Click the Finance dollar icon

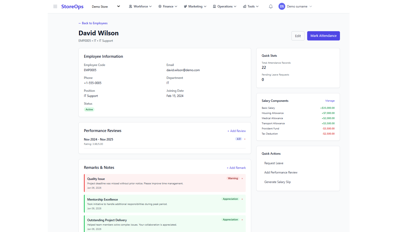[160, 6]
